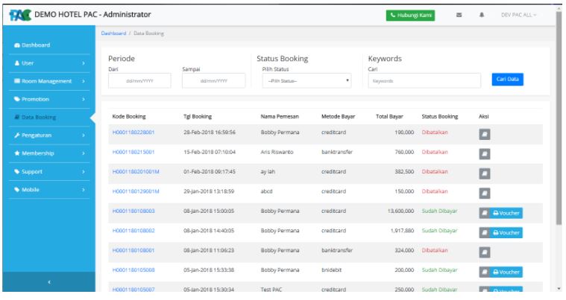The width and height of the screenshot is (566, 300).
Task: Focus the Dari start date field
Action: (x=139, y=80)
